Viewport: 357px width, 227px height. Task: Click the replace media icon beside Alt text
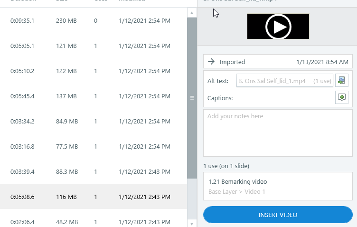pos(341,80)
